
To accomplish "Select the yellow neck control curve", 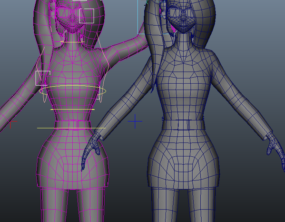I will (72, 42).
